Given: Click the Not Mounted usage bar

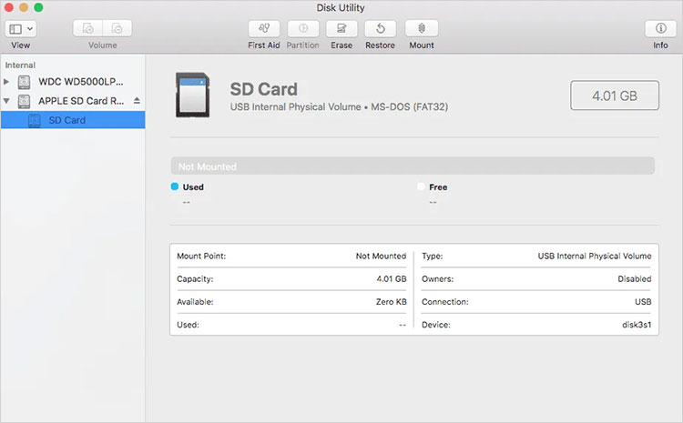Looking at the screenshot, I should pyautogui.click(x=412, y=166).
